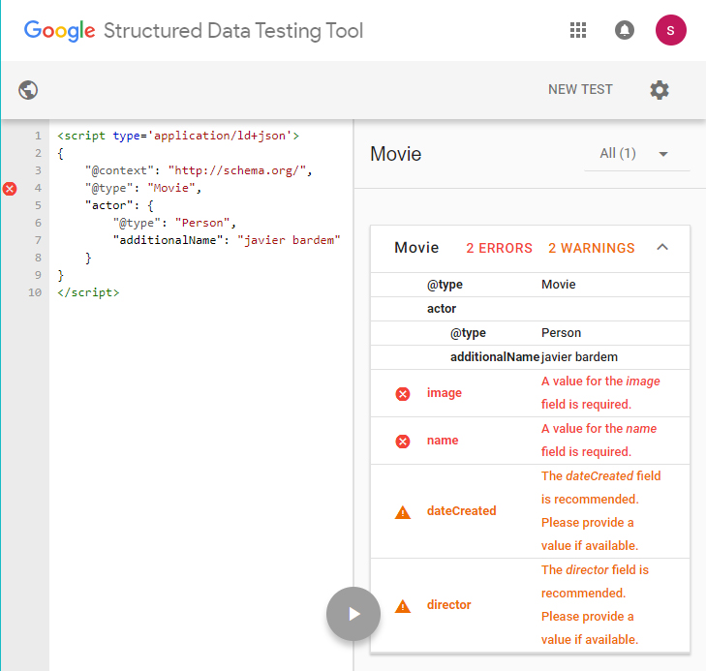This screenshot has height=671, width=706.
Task: Open the settings gear icon
Action: coord(660,90)
